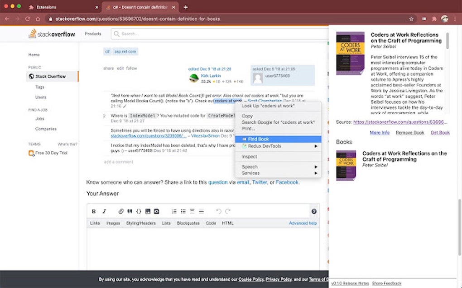Click the bookmark star in the address bar

point(411,19)
